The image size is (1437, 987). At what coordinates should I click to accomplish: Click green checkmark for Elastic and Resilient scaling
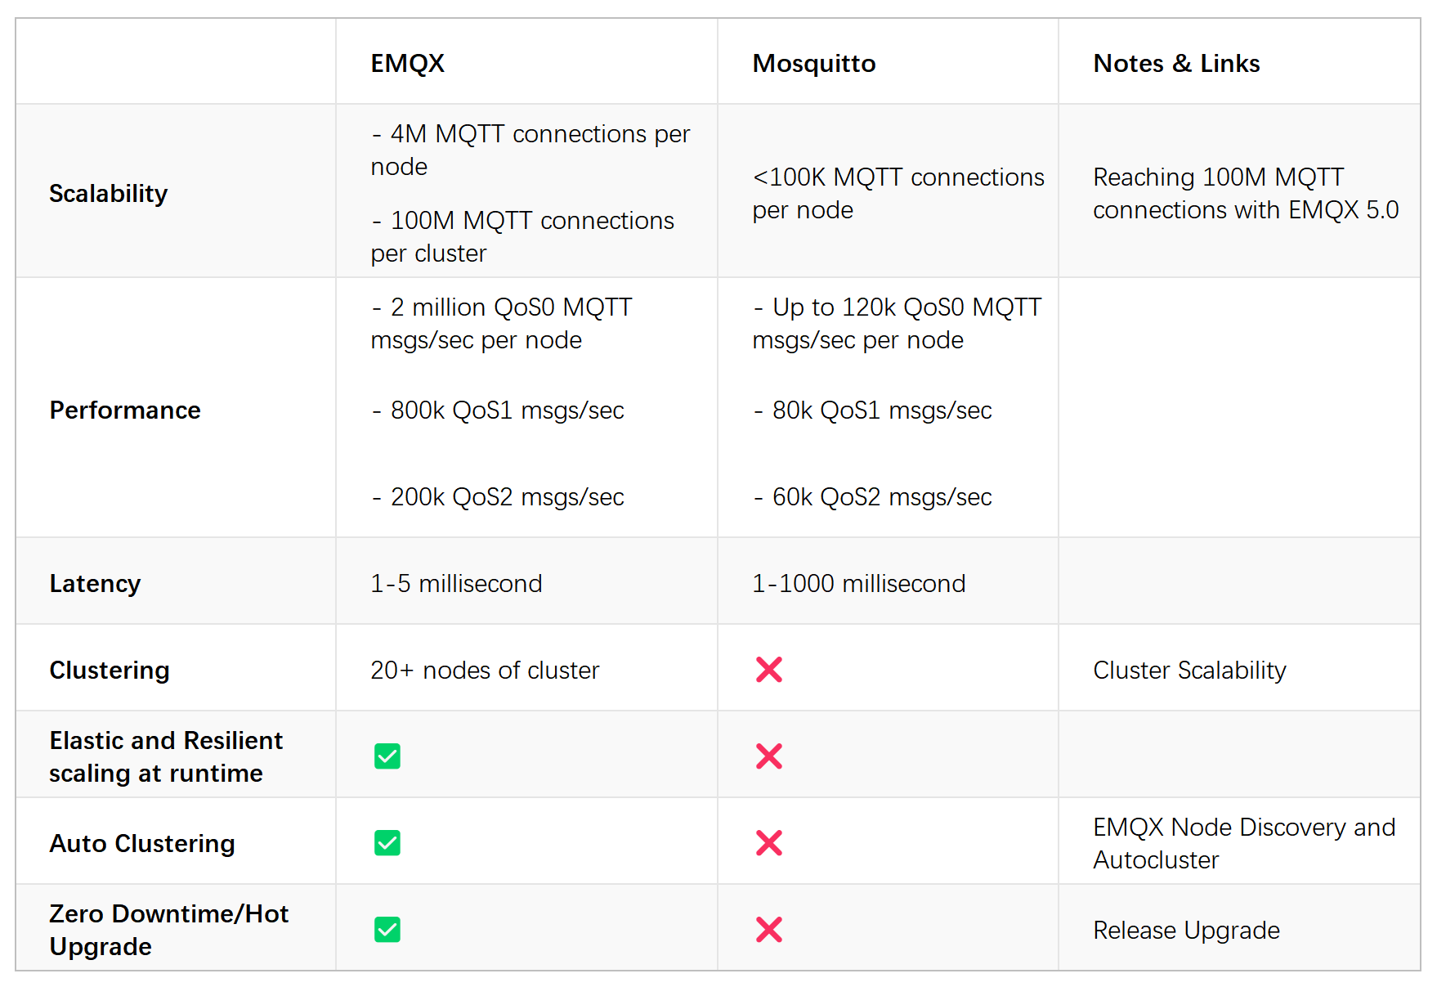pos(387,756)
